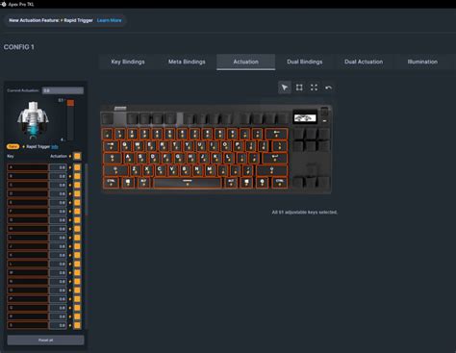Click the actuation value field for key A
The height and width of the screenshot is (353, 456).
pyautogui.click(x=58, y=167)
